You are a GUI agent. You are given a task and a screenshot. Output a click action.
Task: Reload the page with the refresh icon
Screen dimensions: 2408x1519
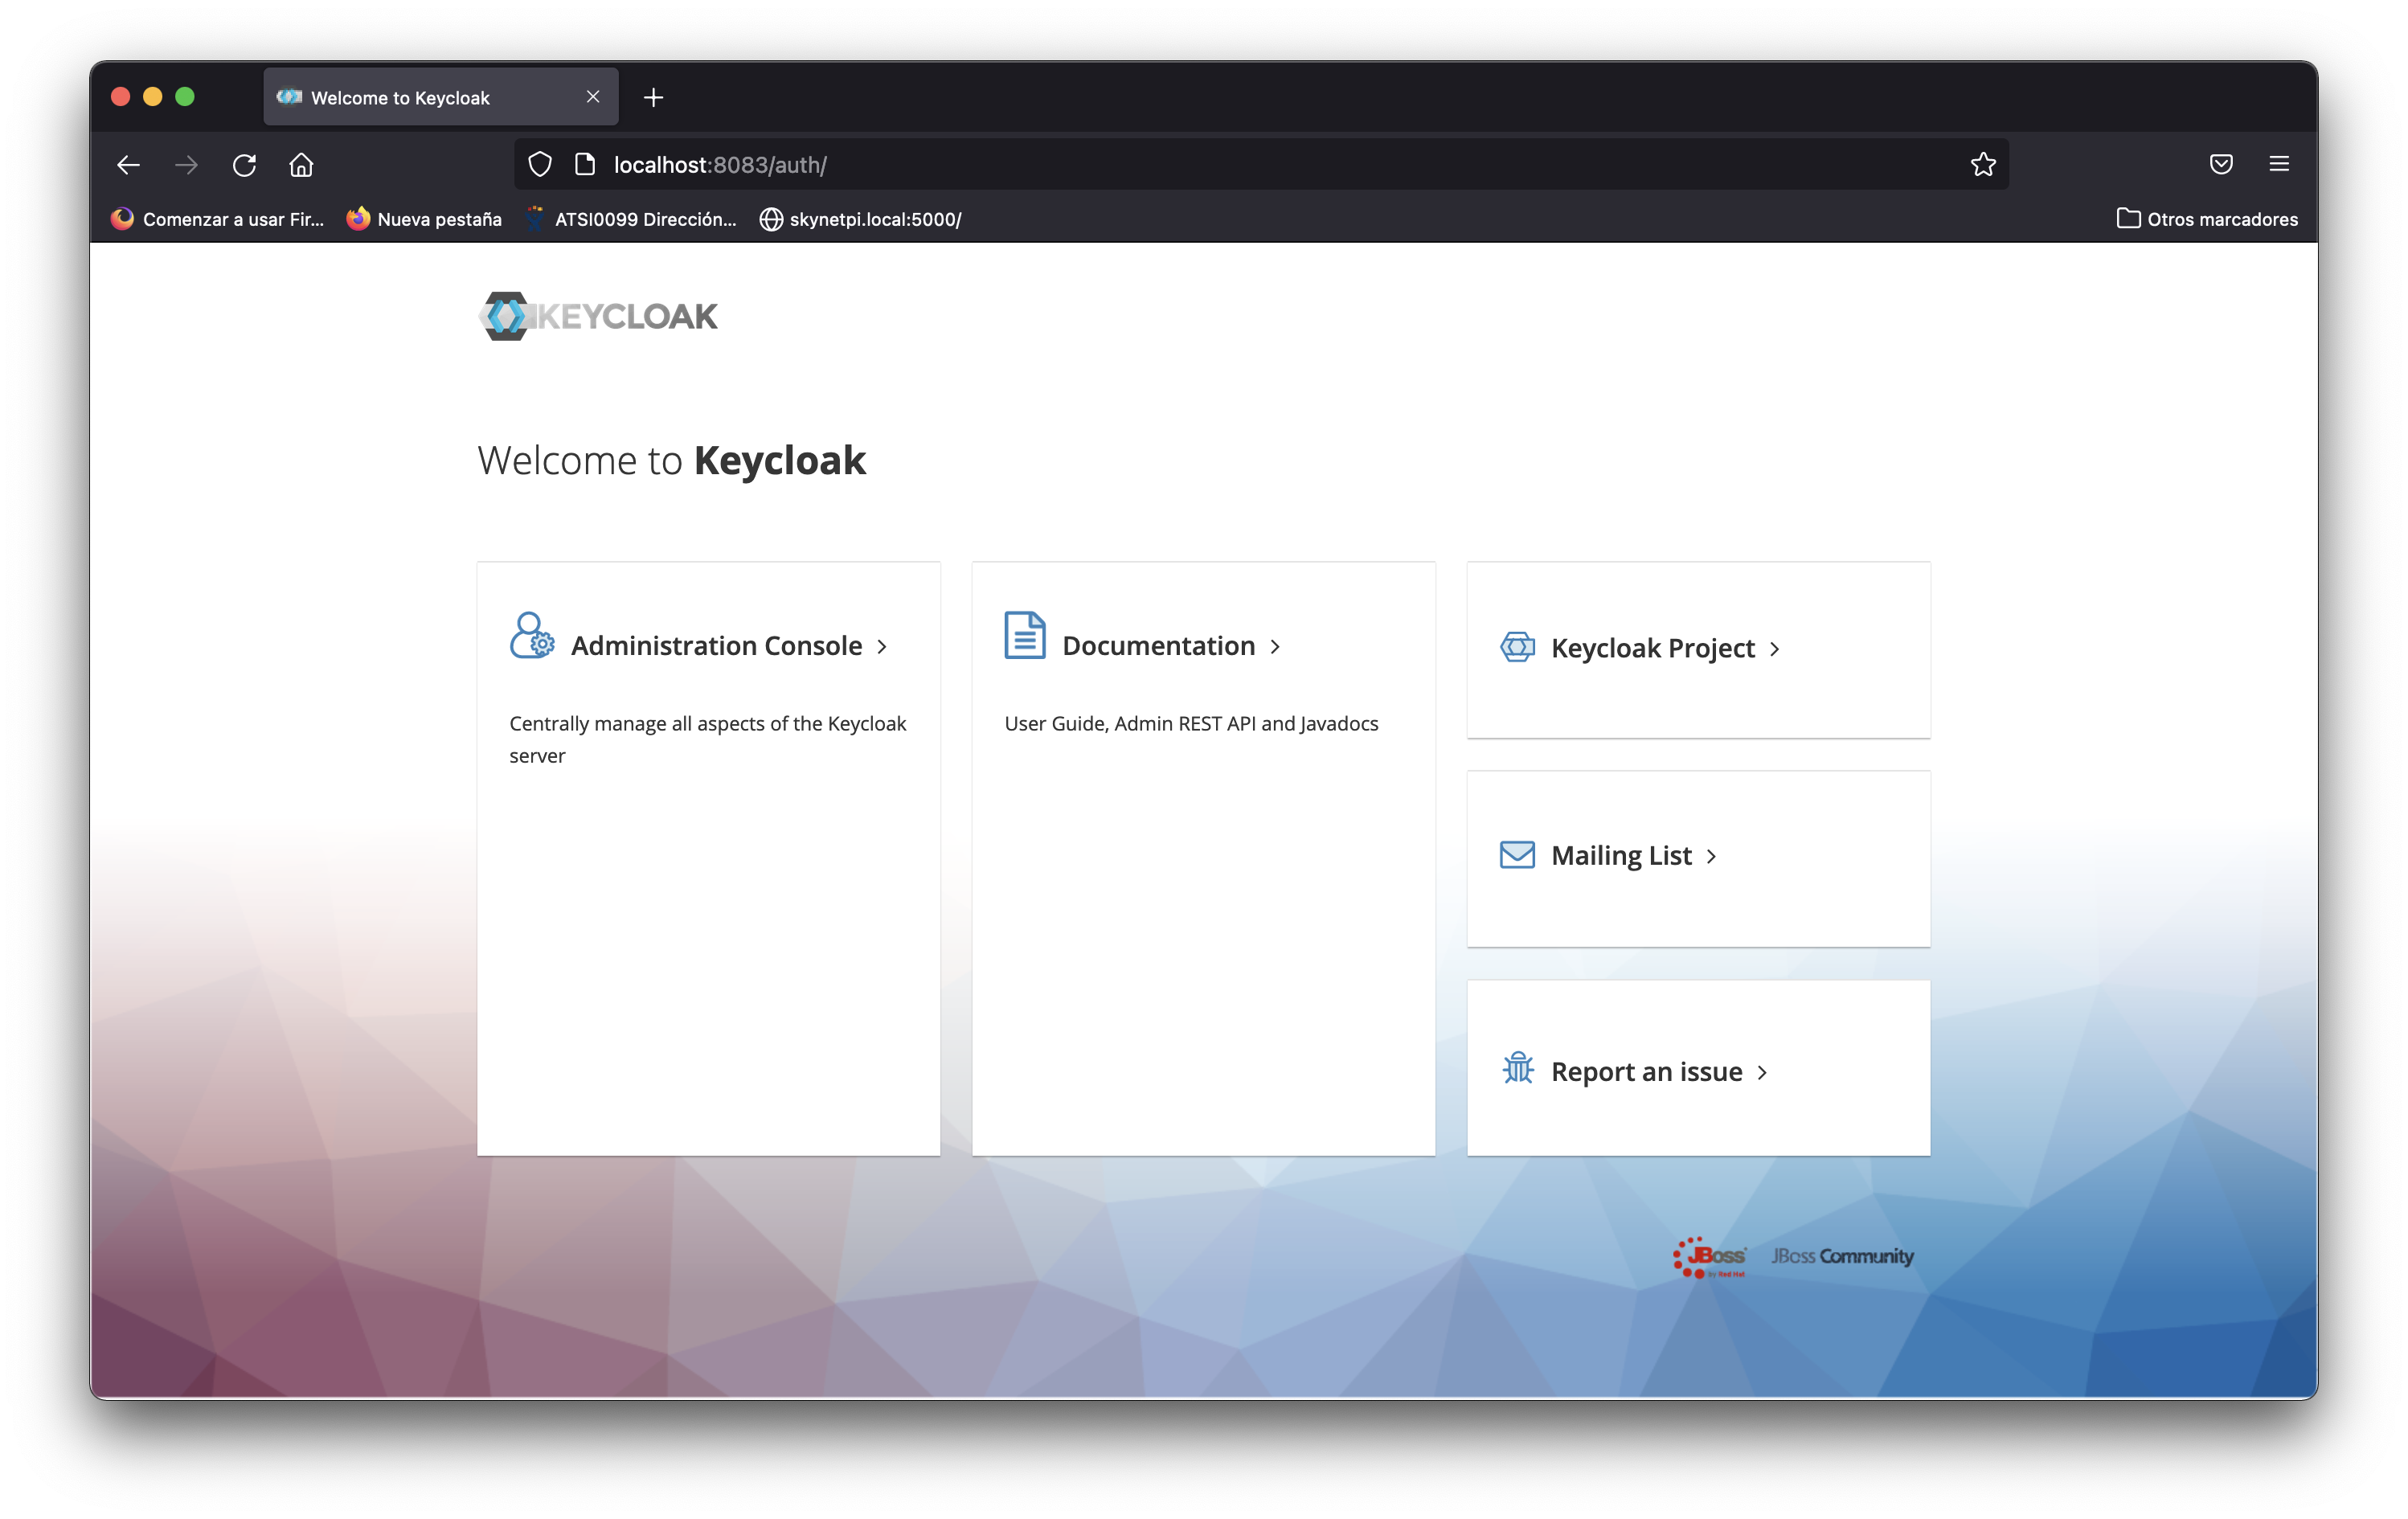pyautogui.click(x=244, y=165)
